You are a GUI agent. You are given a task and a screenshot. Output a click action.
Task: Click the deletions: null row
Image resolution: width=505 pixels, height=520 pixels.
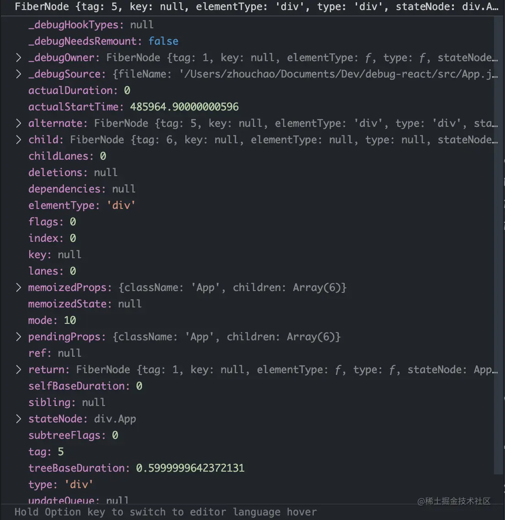(73, 172)
